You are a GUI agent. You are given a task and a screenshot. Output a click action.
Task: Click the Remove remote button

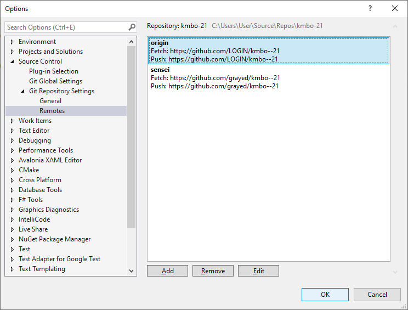(213, 271)
